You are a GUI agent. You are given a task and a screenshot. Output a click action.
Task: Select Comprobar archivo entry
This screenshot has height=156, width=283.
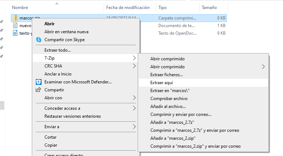pos(169,99)
